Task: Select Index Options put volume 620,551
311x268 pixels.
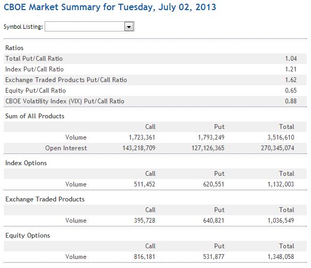Action: tap(214, 184)
